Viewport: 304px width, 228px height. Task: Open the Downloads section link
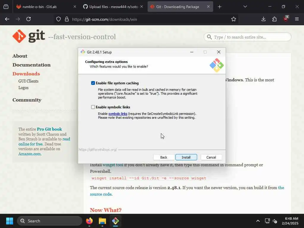click(26, 74)
